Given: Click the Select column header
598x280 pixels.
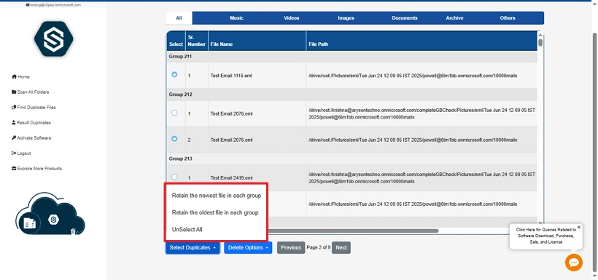Looking at the screenshot, I should point(176,41).
